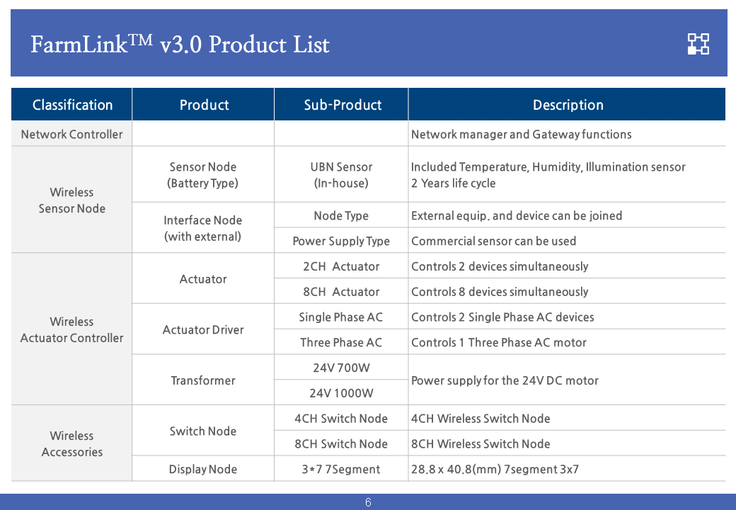Select the Wireless Actuator Controller cell

(x=71, y=330)
